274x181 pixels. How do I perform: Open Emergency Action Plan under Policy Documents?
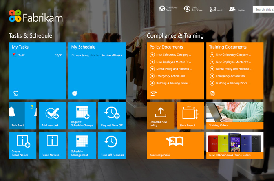click(x=170, y=76)
